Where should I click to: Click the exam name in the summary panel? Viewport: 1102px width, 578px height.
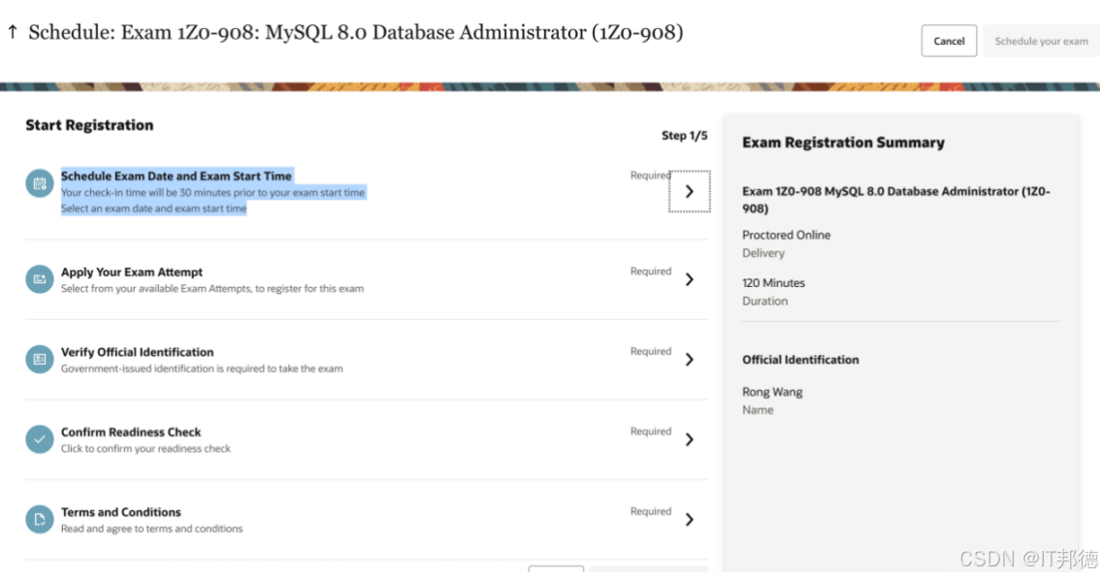pos(896,200)
